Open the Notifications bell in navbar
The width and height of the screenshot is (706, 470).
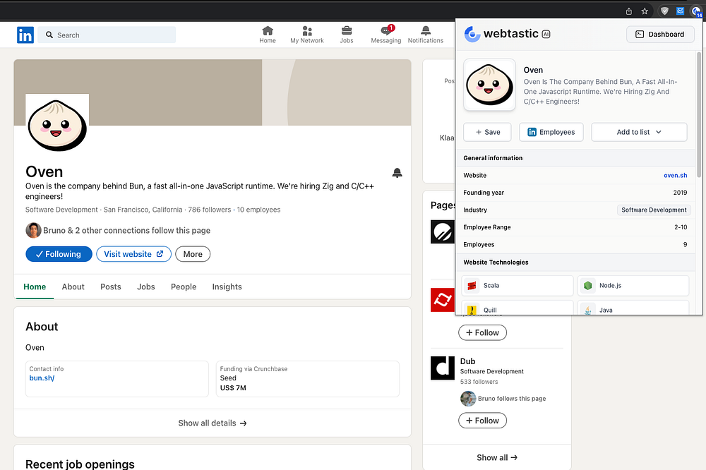426,30
